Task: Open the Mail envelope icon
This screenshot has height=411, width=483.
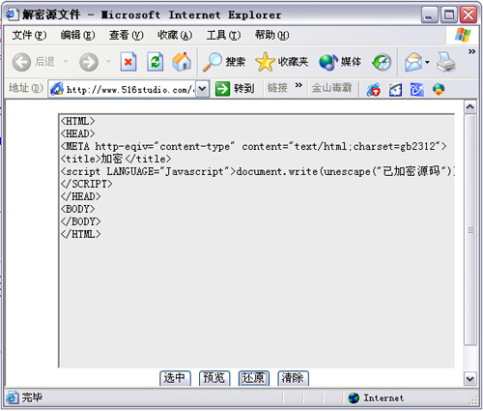Action: coord(413,62)
